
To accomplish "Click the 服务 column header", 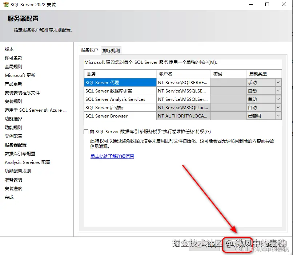I will [x=120, y=74].
